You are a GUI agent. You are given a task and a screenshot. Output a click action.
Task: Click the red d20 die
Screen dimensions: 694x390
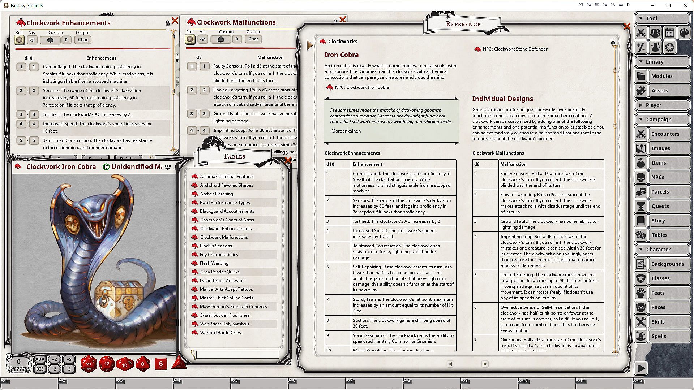pyautogui.click(x=89, y=364)
